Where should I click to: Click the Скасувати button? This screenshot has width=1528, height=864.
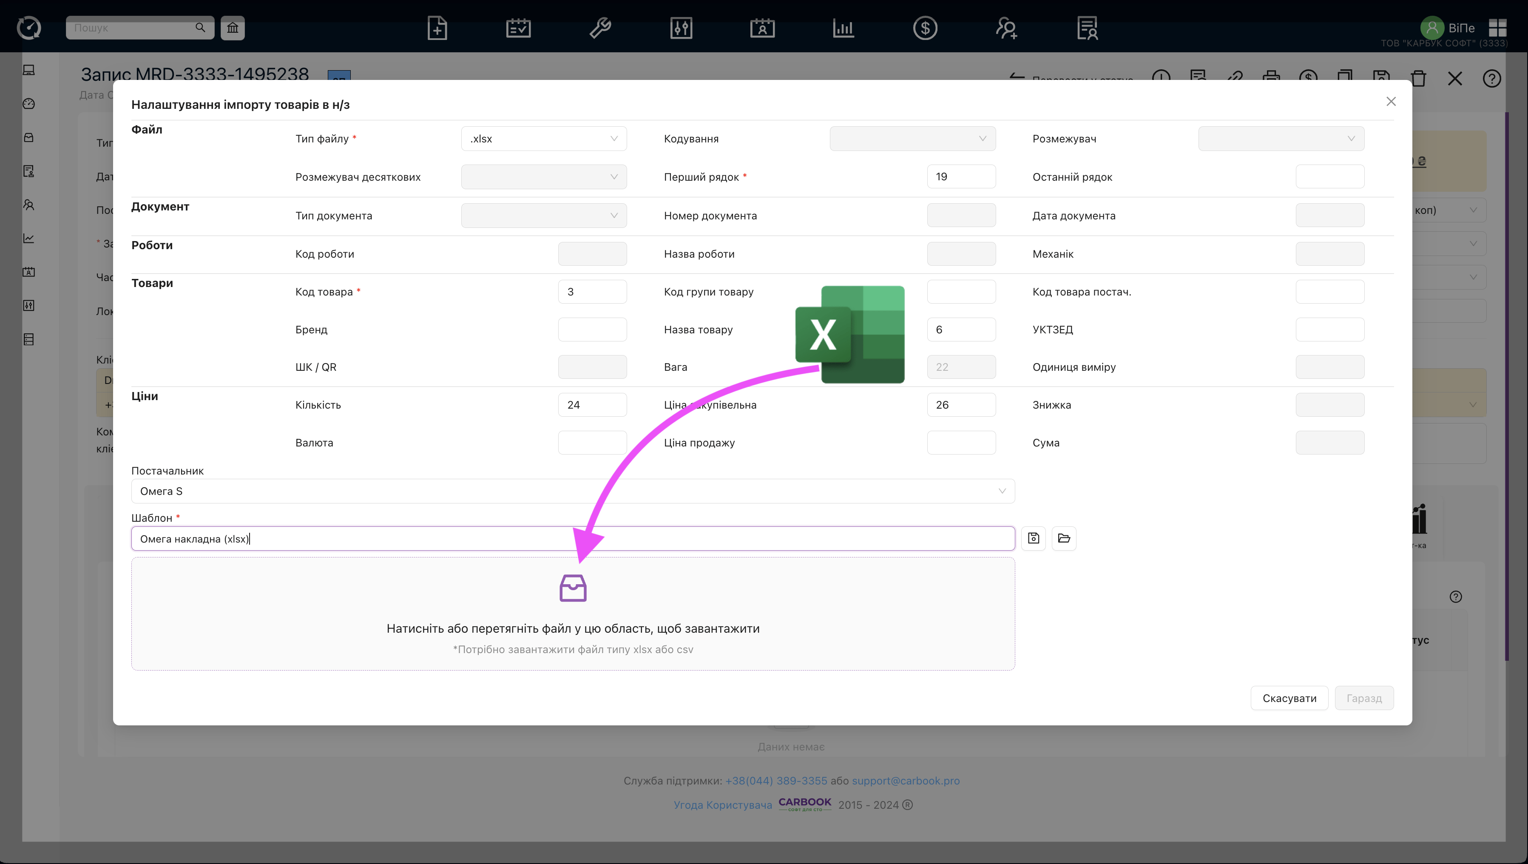[1289, 698]
